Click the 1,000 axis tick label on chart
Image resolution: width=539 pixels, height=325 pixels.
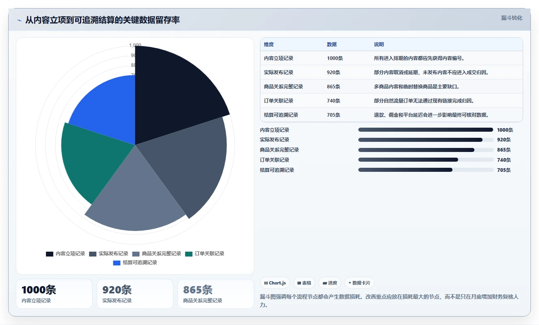coord(135,45)
